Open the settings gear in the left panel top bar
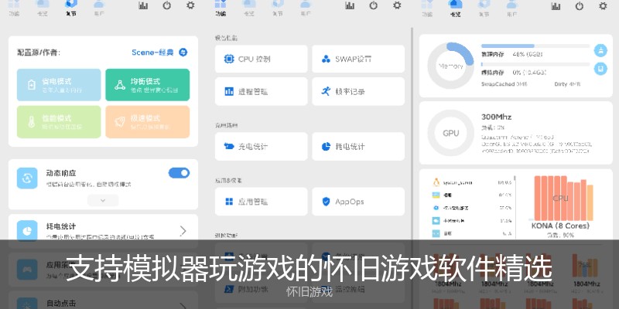This screenshot has height=309, width=619. click(x=190, y=5)
